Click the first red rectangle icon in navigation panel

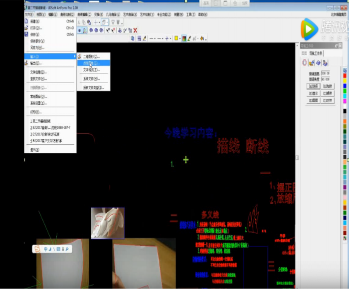305,63
